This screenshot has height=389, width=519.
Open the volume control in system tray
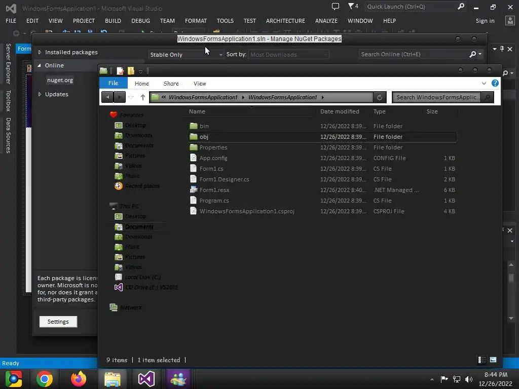[469, 379]
